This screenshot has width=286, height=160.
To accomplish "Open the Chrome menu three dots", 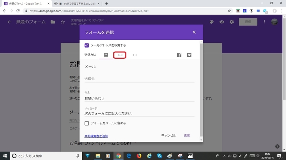I will (x=282, y=11).
